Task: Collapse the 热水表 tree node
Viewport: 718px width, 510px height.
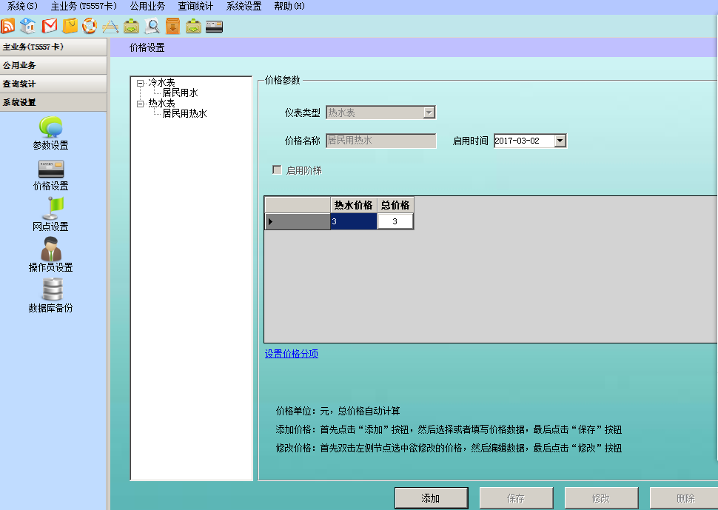Action: (x=140, y=104)
